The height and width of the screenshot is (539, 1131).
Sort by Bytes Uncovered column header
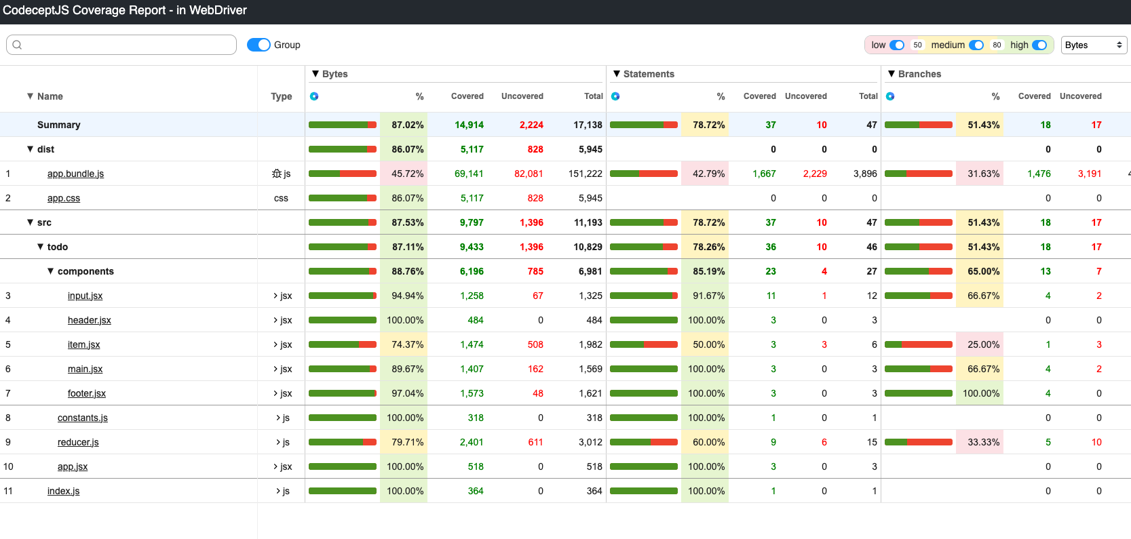[x=522, y=96]
